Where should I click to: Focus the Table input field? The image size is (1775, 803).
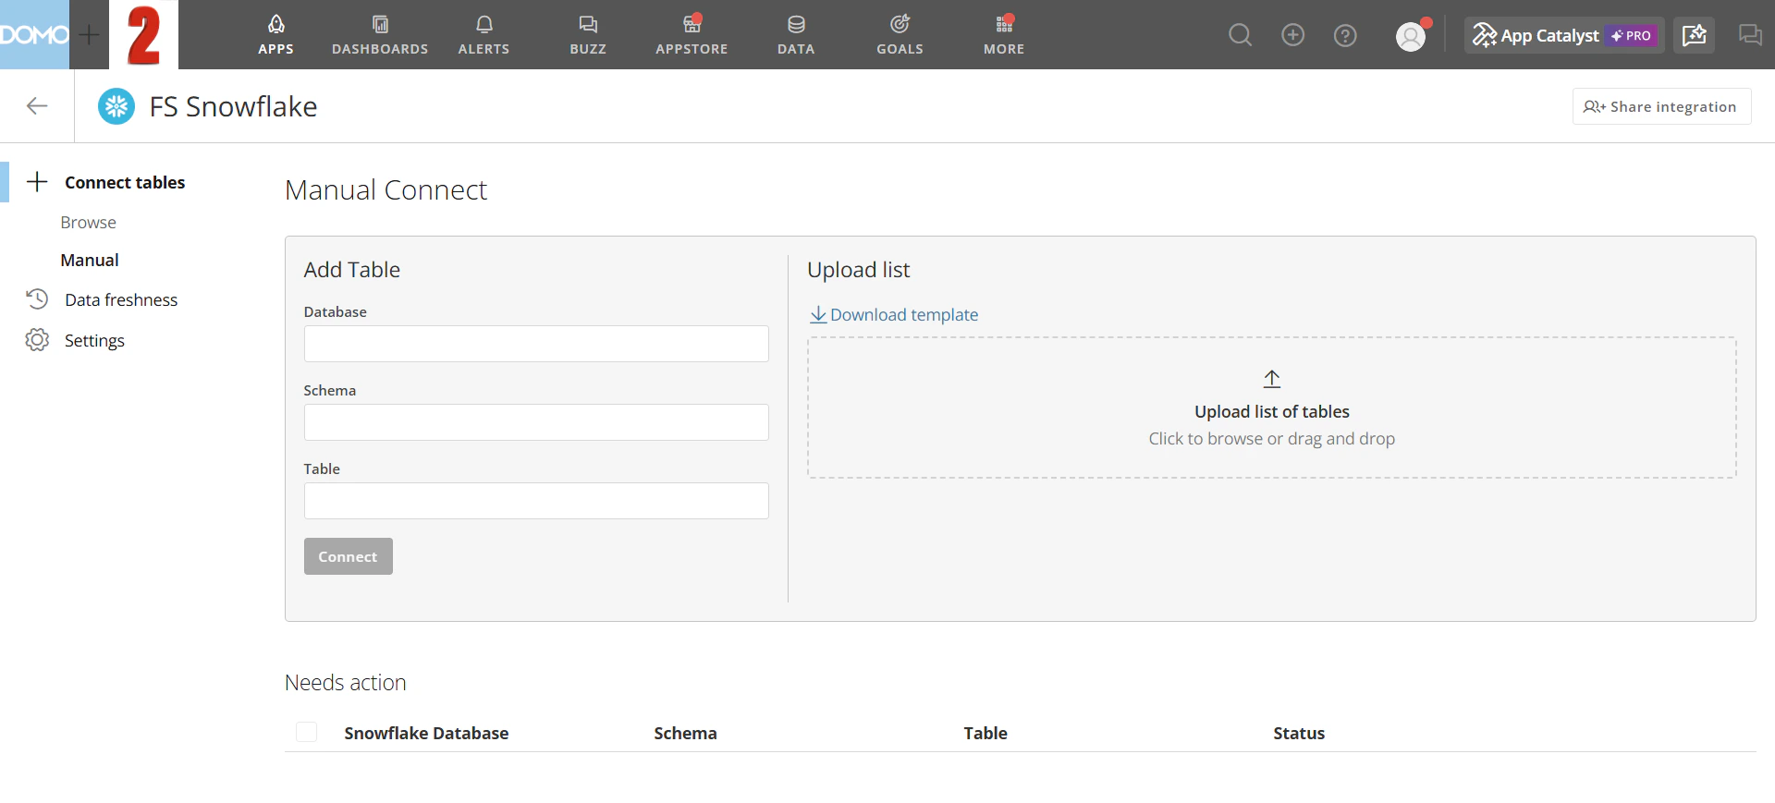coord(536,501)
